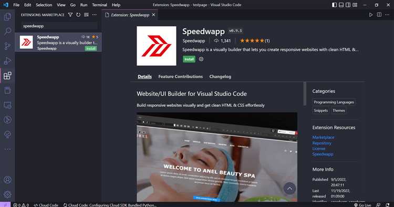The height and width of the screenshot is (207, 394).
Task: Click the extension manage gear next to Install
Action: (201, 59)
